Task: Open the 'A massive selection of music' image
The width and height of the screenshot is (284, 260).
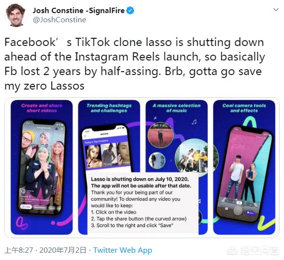Action: [176, 167]
